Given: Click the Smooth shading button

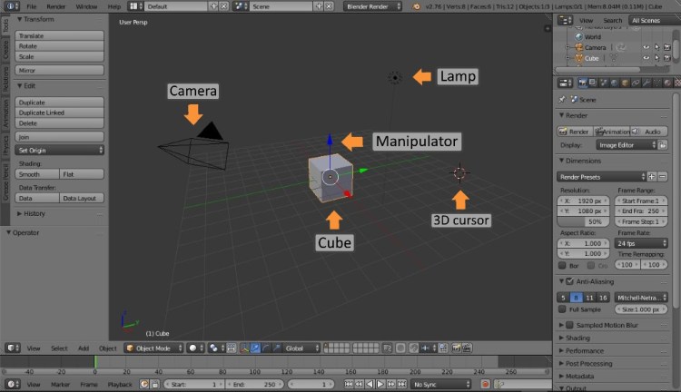Looking at the screenshot, I should click(37, 174).
